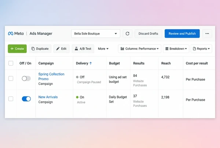Screen dimensions: 220x148
Task: Click the Results column header
Action: pyautogui.click(x=139, y=63)
